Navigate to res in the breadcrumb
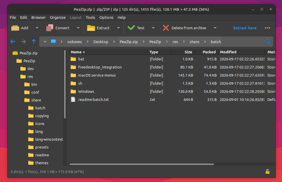282x182 pixels. tap(176, 42)
